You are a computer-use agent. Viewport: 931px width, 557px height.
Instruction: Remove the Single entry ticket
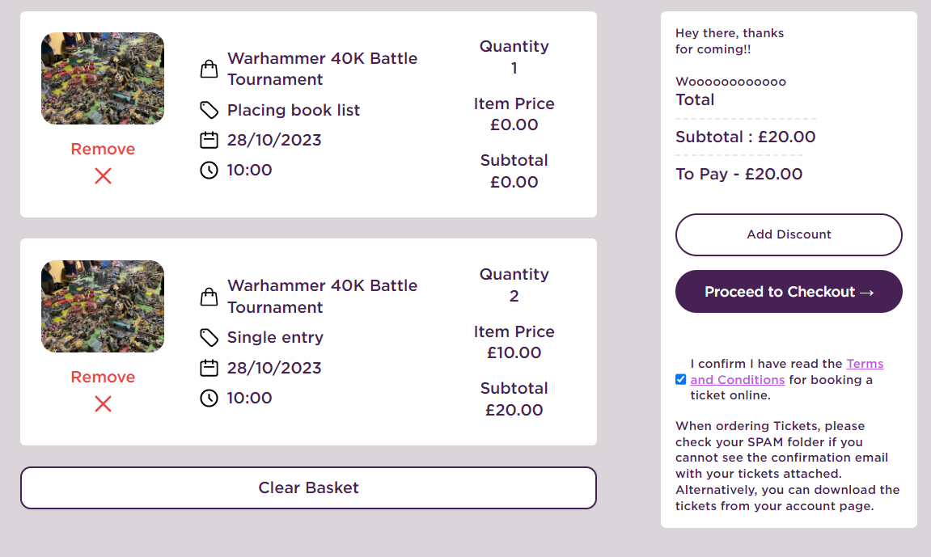[x=103, y=377]
